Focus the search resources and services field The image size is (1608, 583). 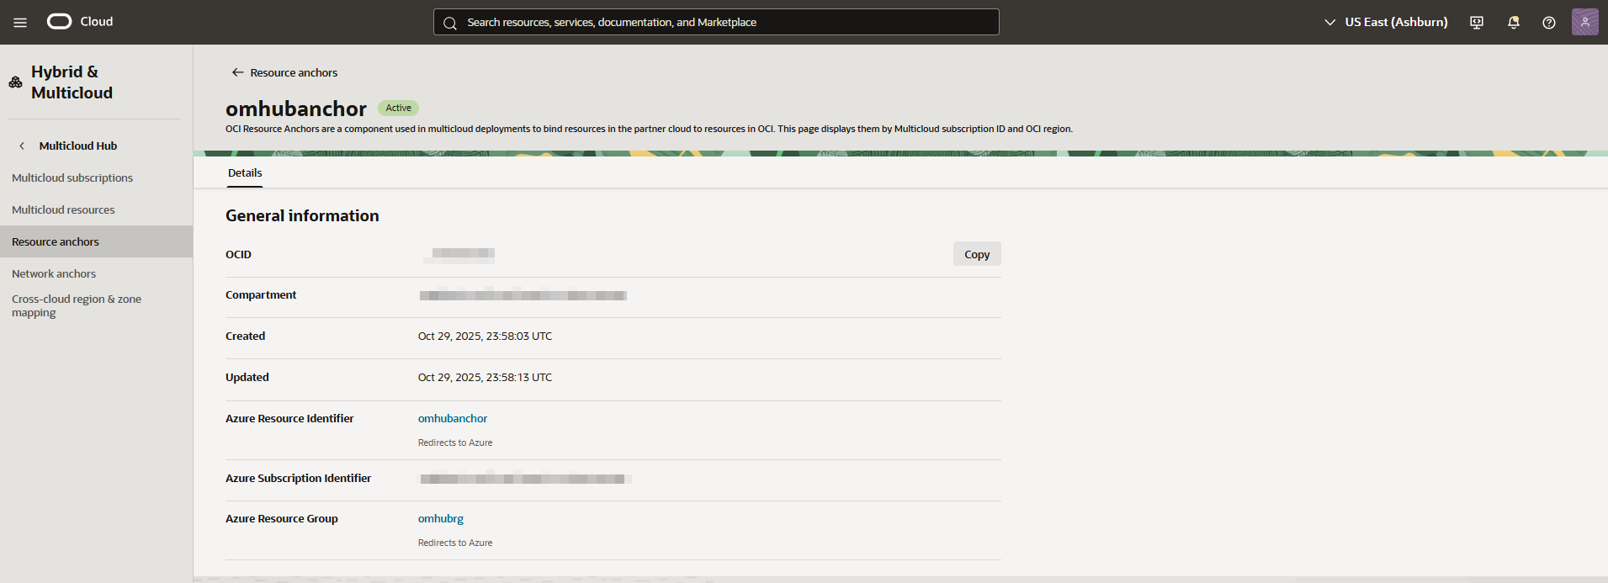click(716, 22)
